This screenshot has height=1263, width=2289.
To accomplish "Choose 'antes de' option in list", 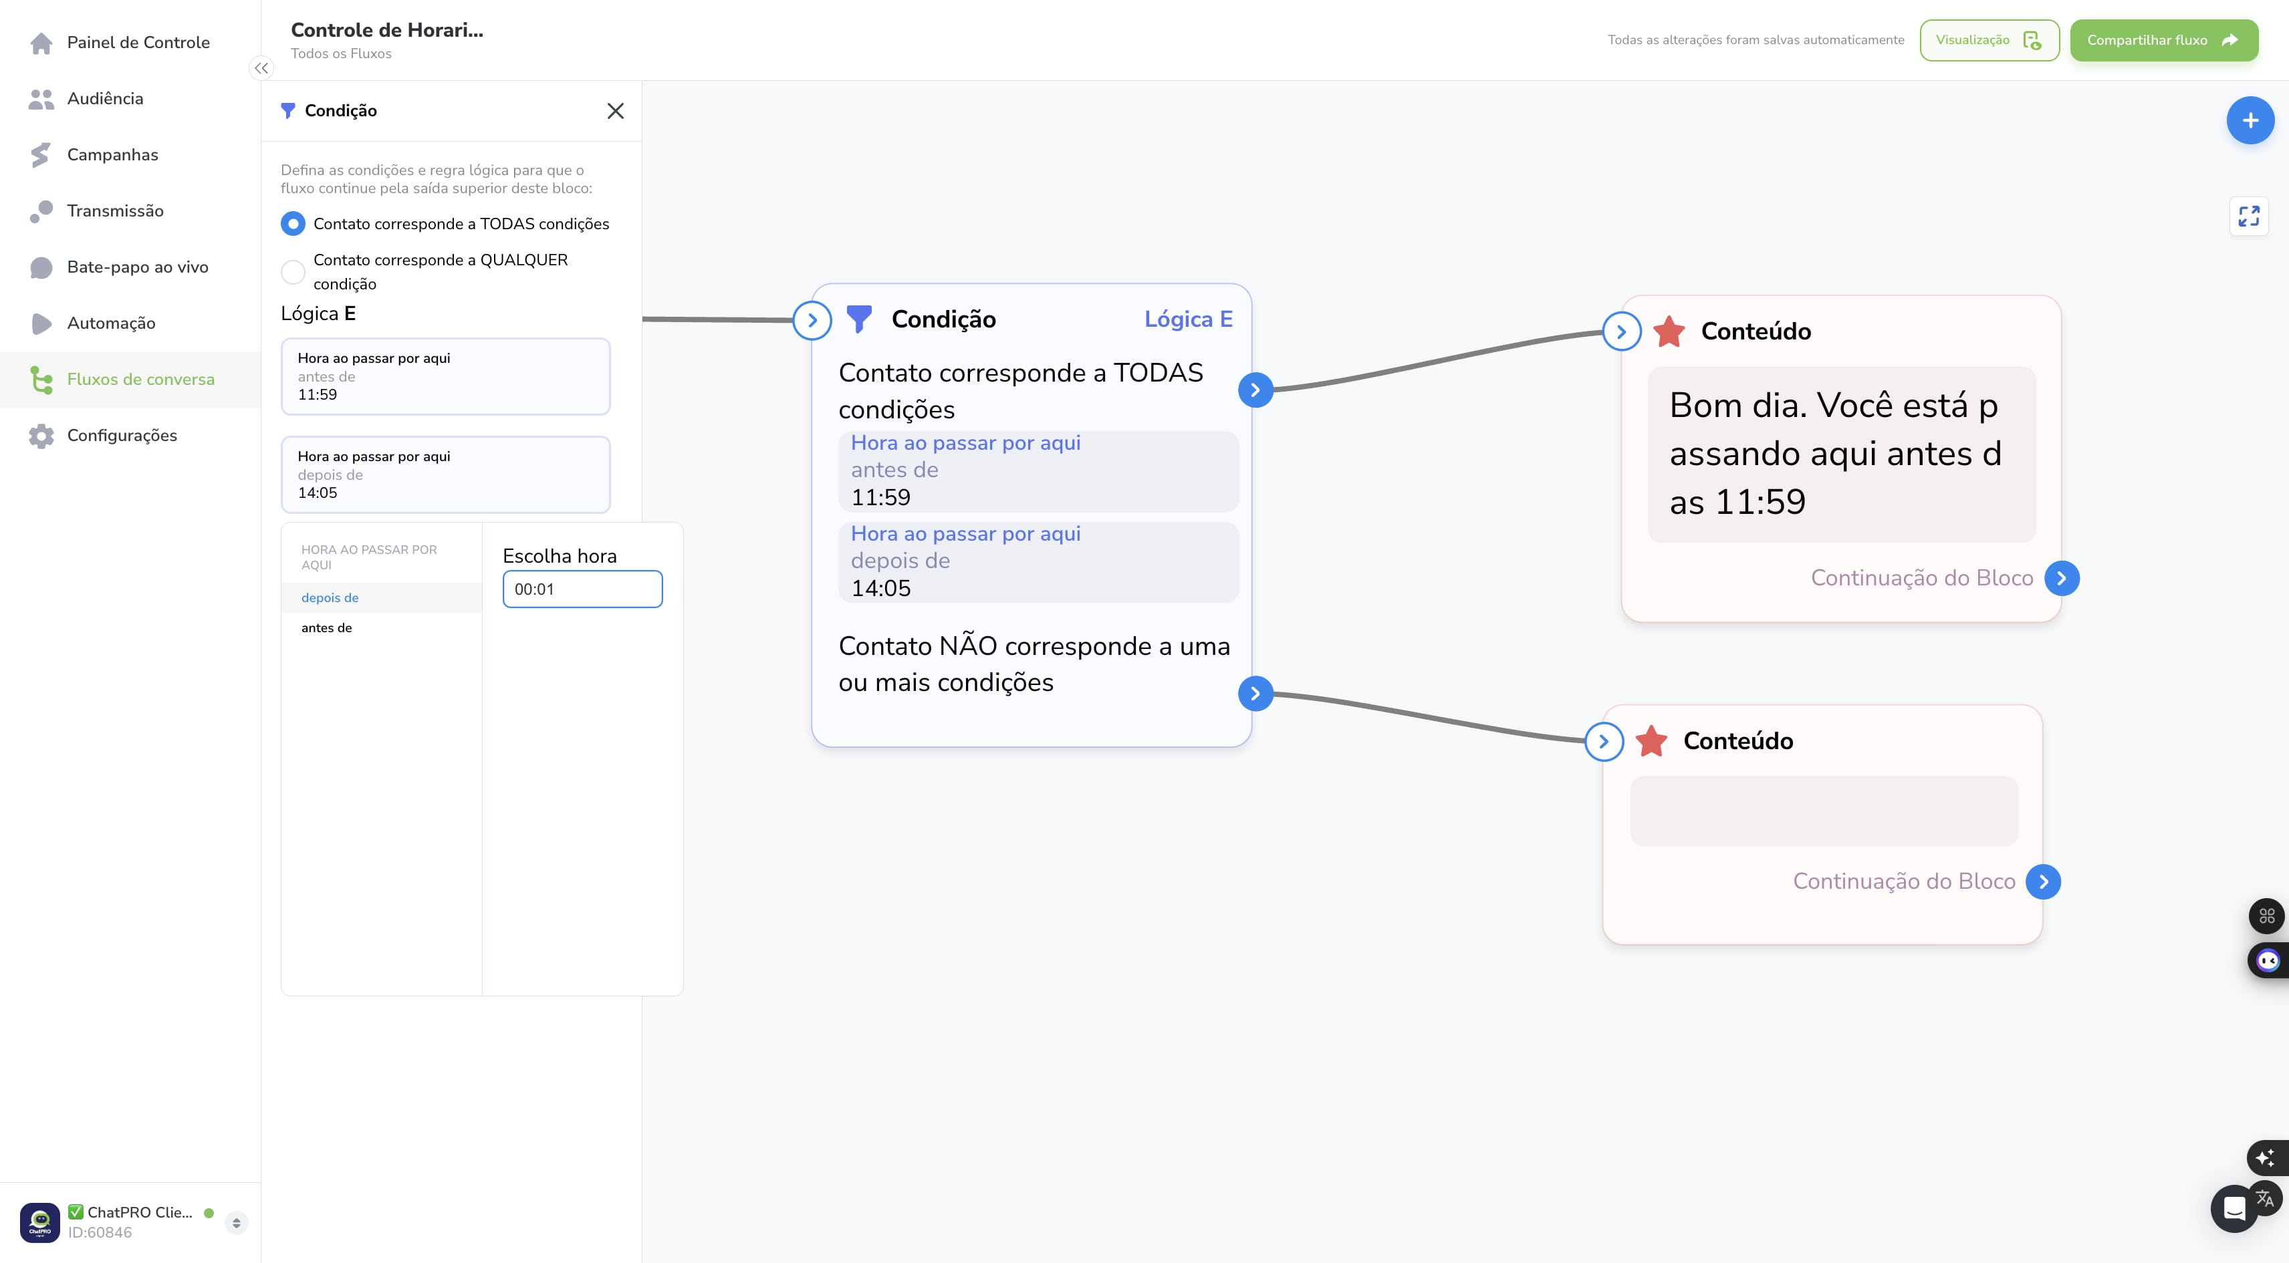I will click(x=381, y=628).
